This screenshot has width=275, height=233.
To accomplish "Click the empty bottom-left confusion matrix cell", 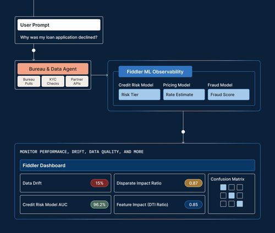I will pos(223,204).
